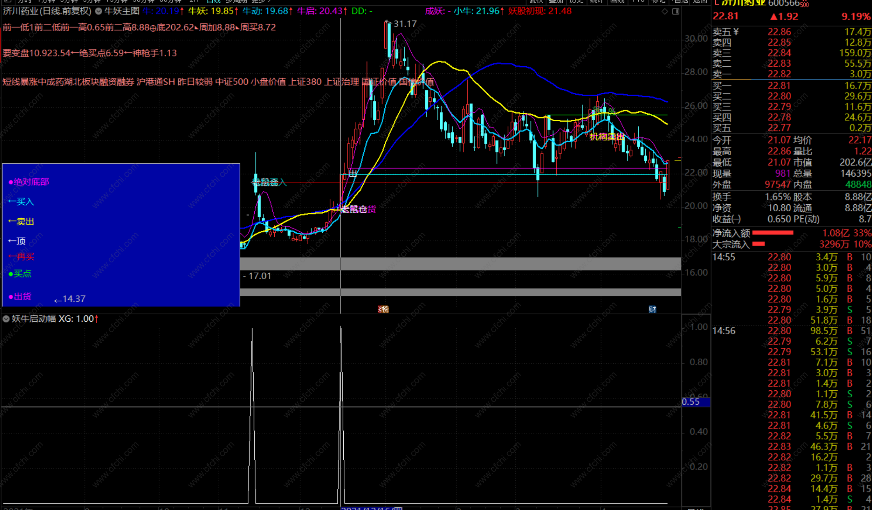
Task: Switch to the 日线 period tab
Action: tap(214, 1)
